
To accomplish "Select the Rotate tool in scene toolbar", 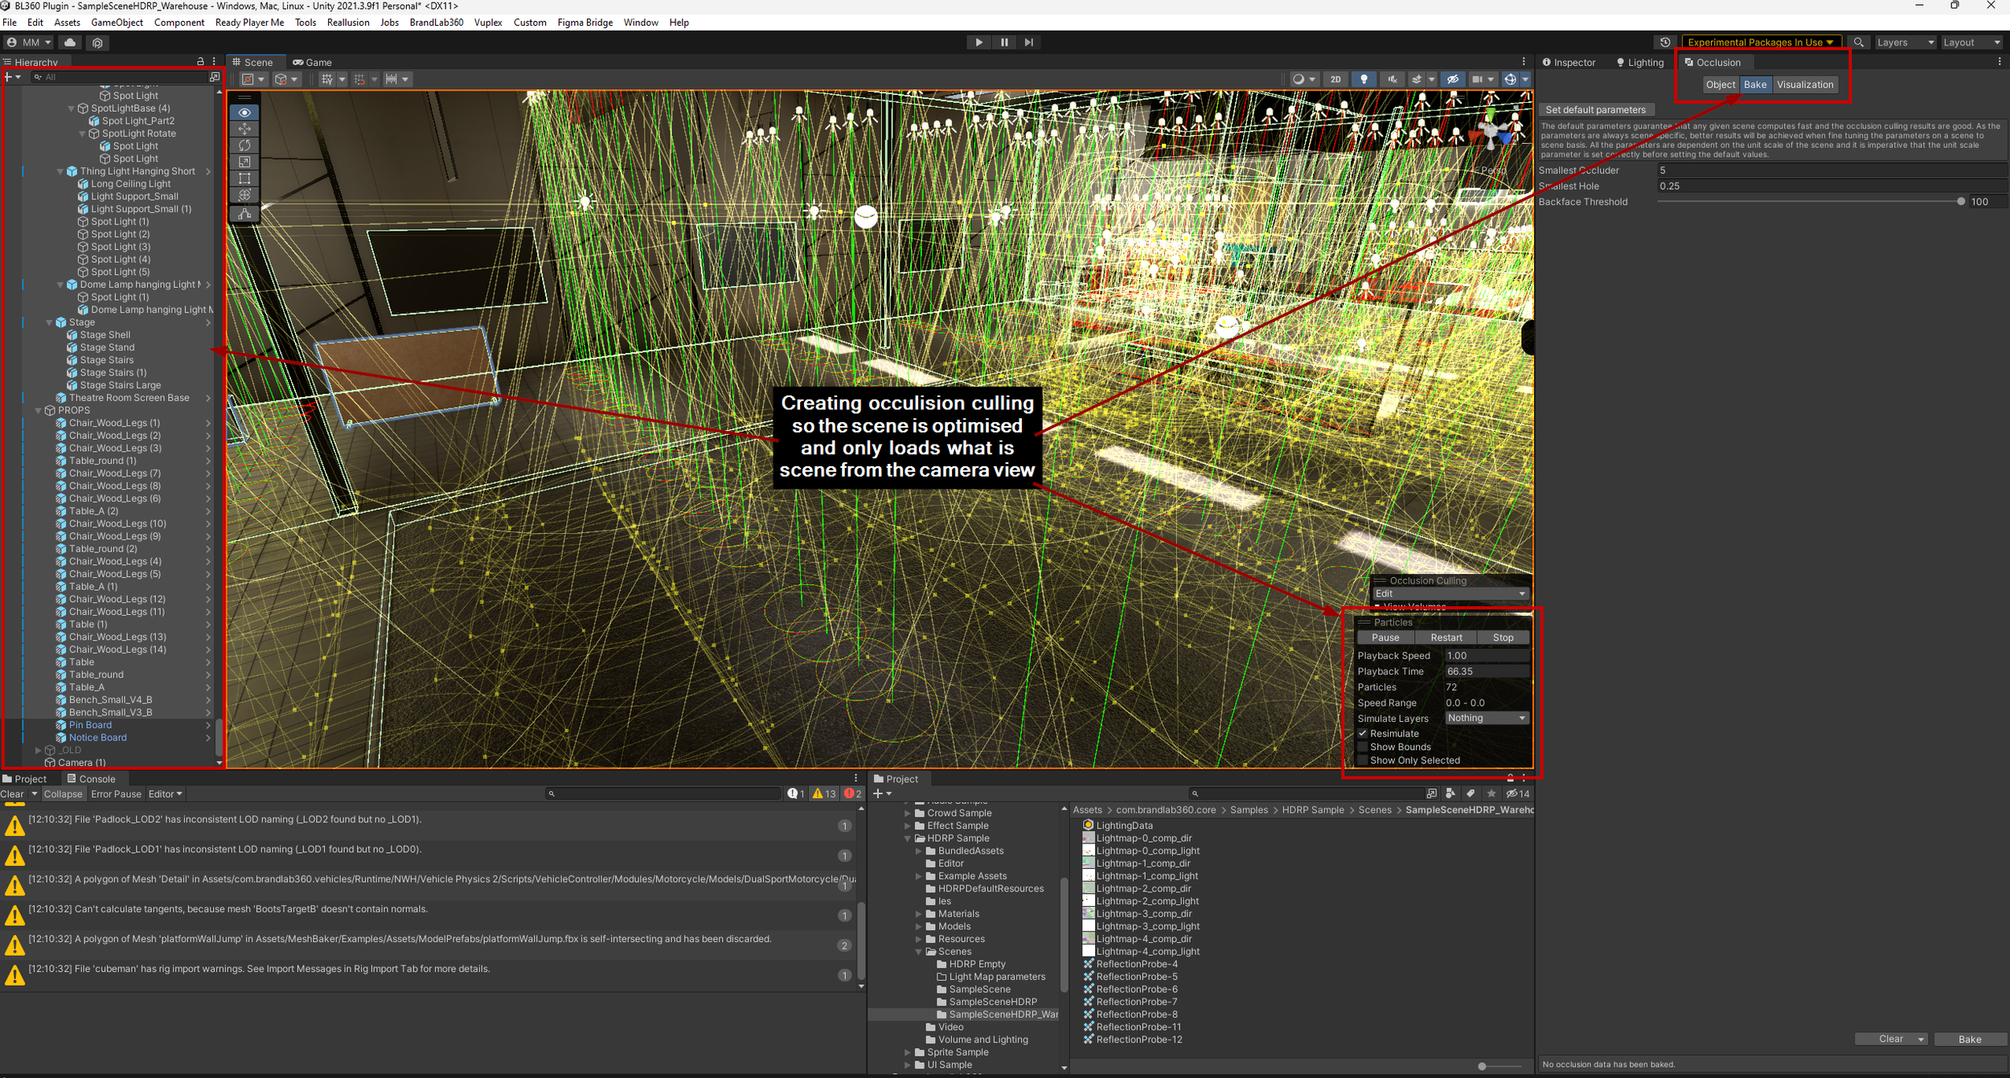I will pyautogui.click(x=244, y=146).
